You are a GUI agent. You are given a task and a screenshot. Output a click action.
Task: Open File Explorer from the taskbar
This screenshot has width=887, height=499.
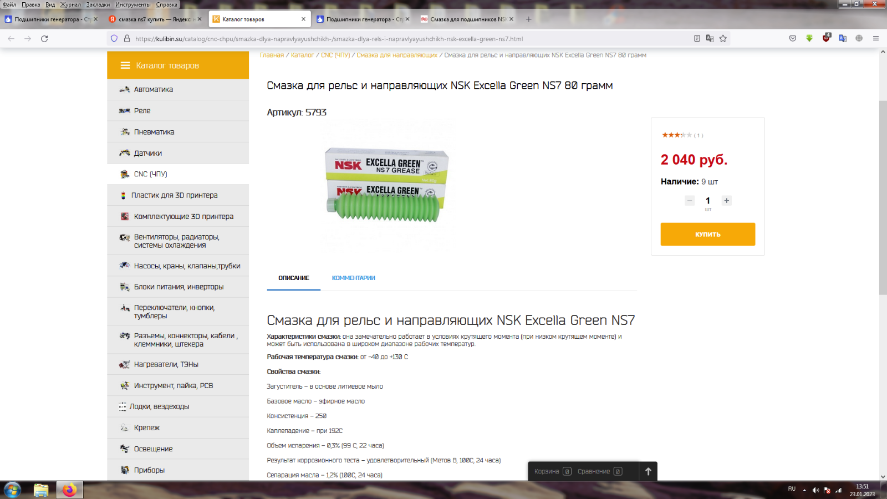click(41, 490)
